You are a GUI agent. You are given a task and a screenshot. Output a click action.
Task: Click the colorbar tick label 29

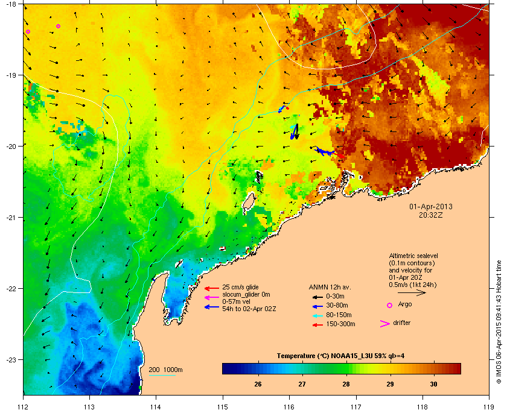[x=390, y=384]
